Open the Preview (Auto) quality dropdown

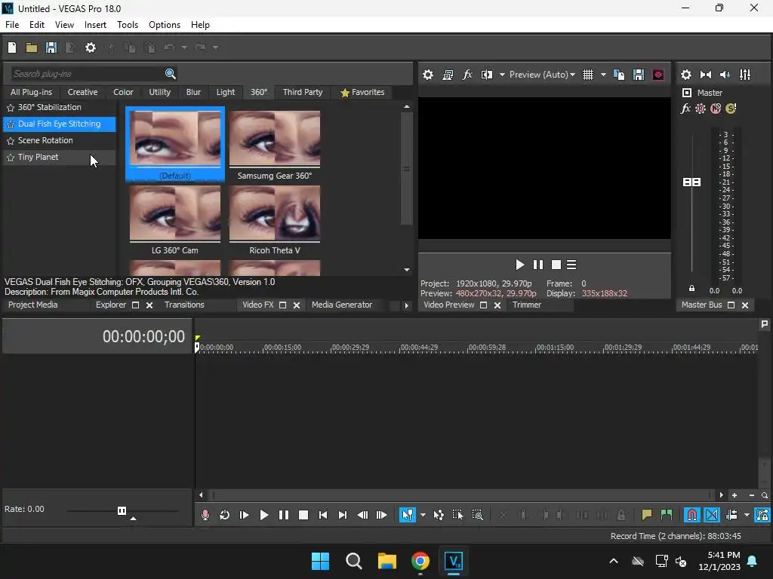point(542,75)
